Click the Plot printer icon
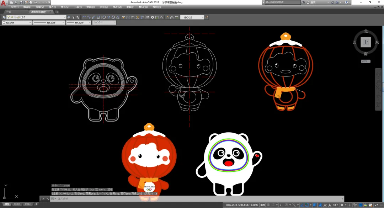 click(31, 2)
